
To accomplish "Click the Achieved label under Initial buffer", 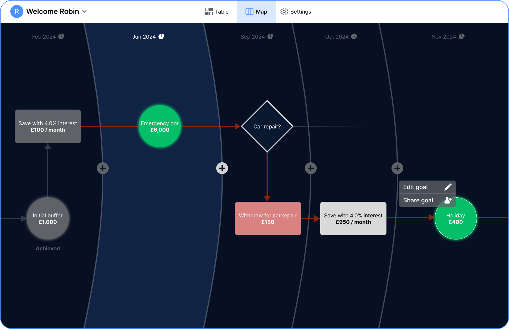I will [48, 249].
